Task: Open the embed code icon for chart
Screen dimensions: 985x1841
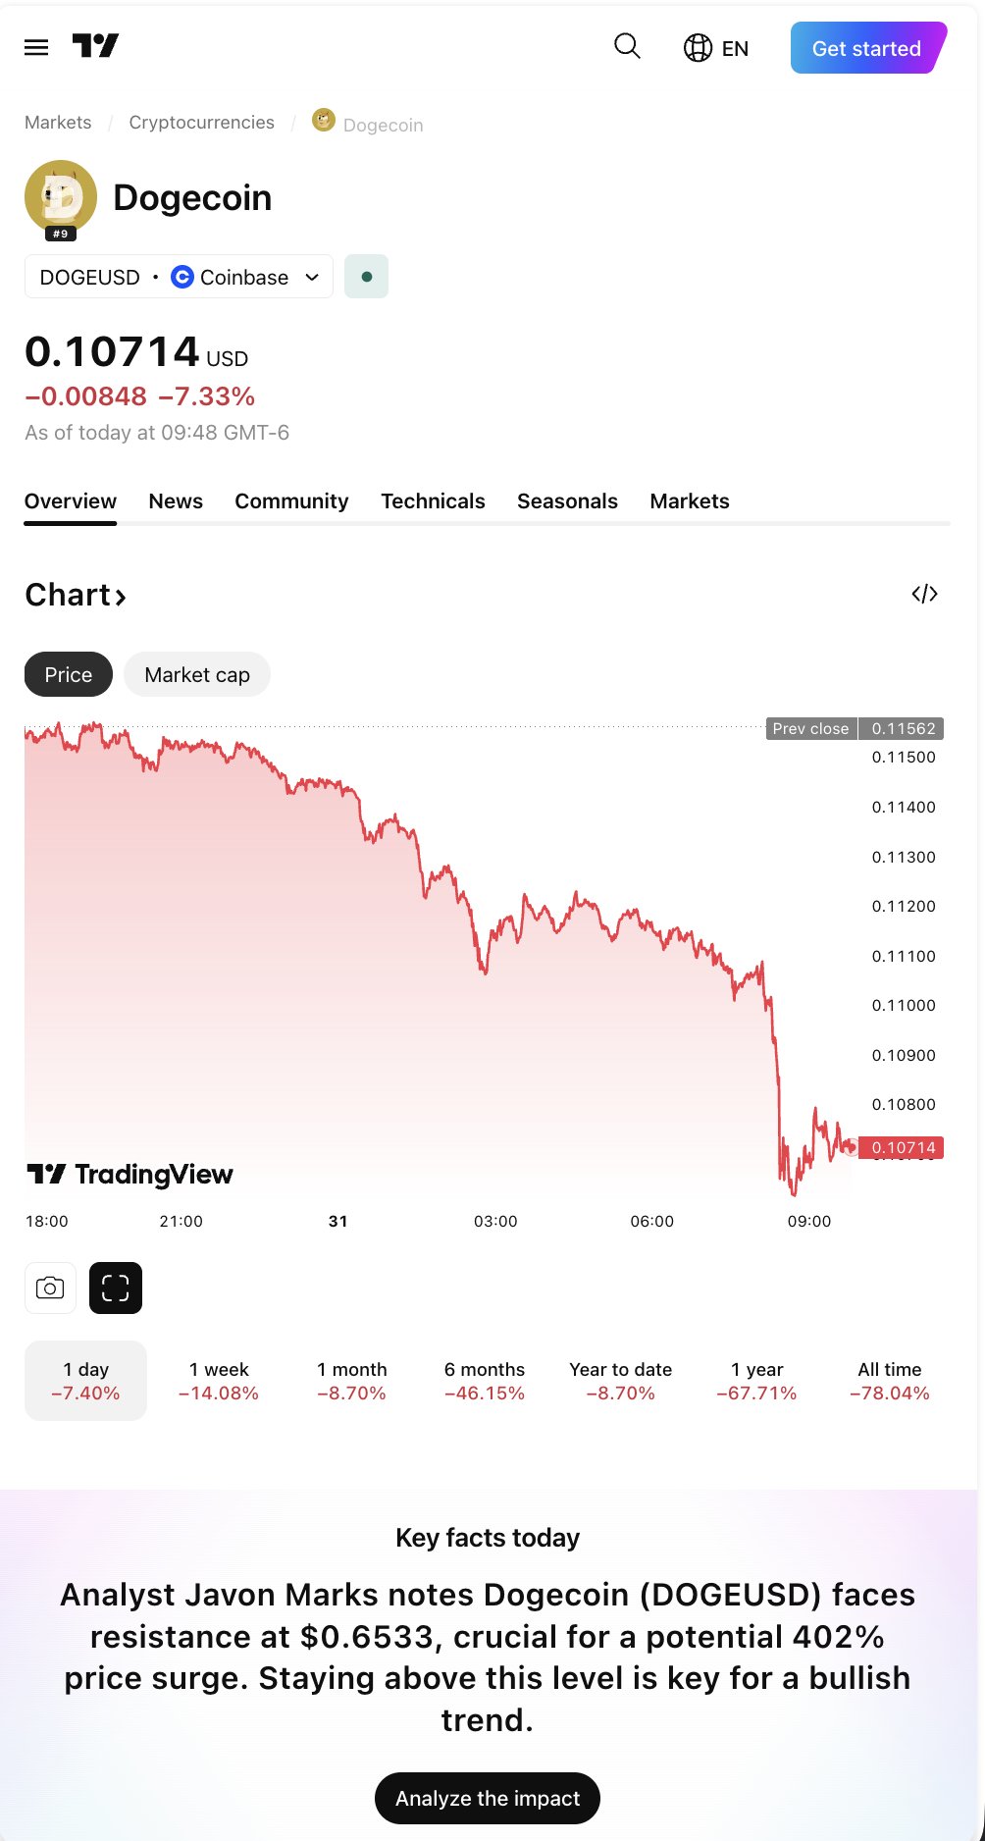Action: 924,594
